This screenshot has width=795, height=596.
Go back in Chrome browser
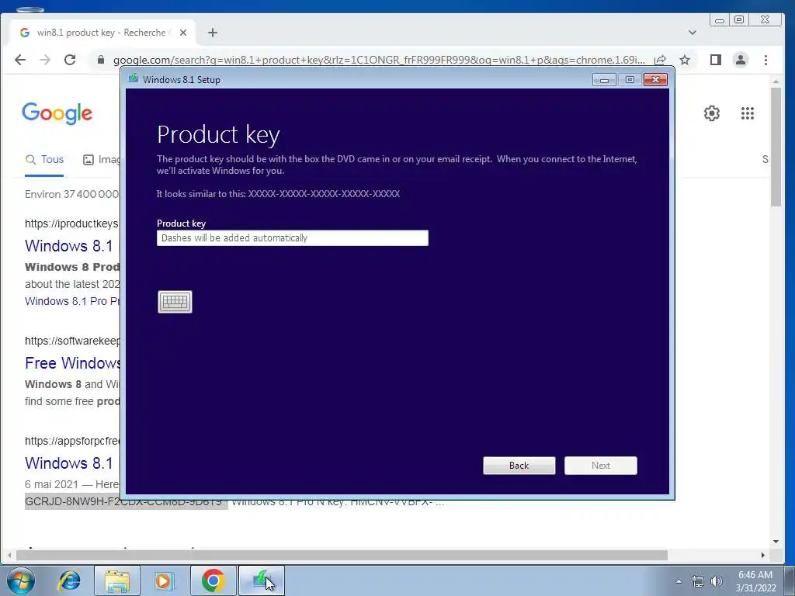tap(19, 60)
